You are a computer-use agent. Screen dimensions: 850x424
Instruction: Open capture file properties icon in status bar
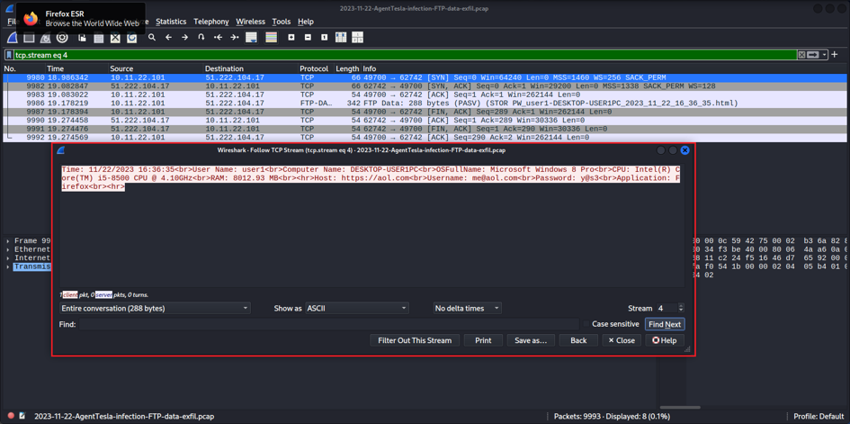click(22, 417)
